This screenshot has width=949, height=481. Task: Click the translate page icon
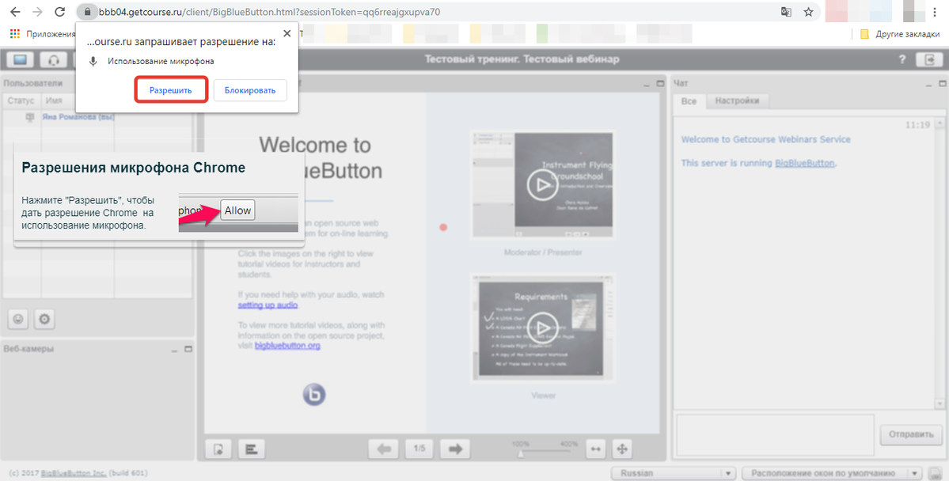point(786,12)
